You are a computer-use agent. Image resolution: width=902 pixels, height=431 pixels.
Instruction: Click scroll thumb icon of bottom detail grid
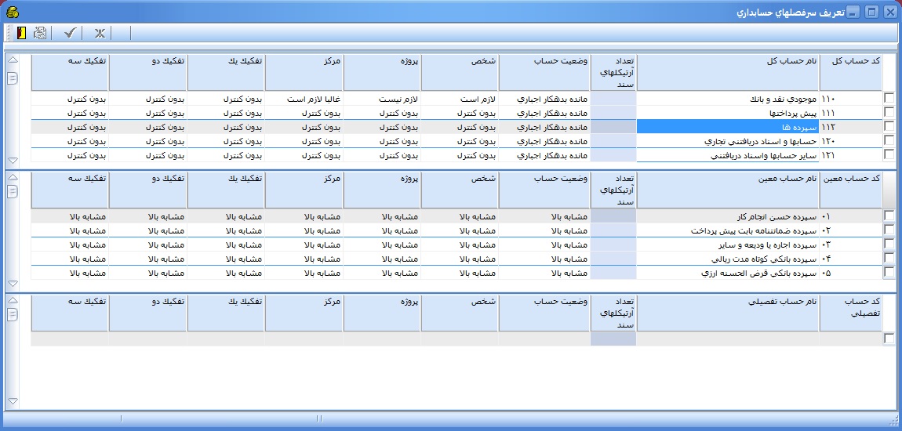coord(12,314)
